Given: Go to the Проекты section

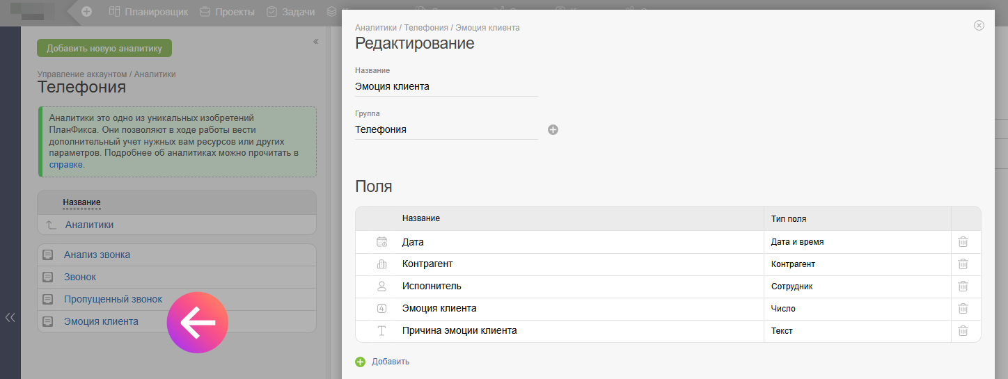Looking at the screenshot, I should click(227, 12).
